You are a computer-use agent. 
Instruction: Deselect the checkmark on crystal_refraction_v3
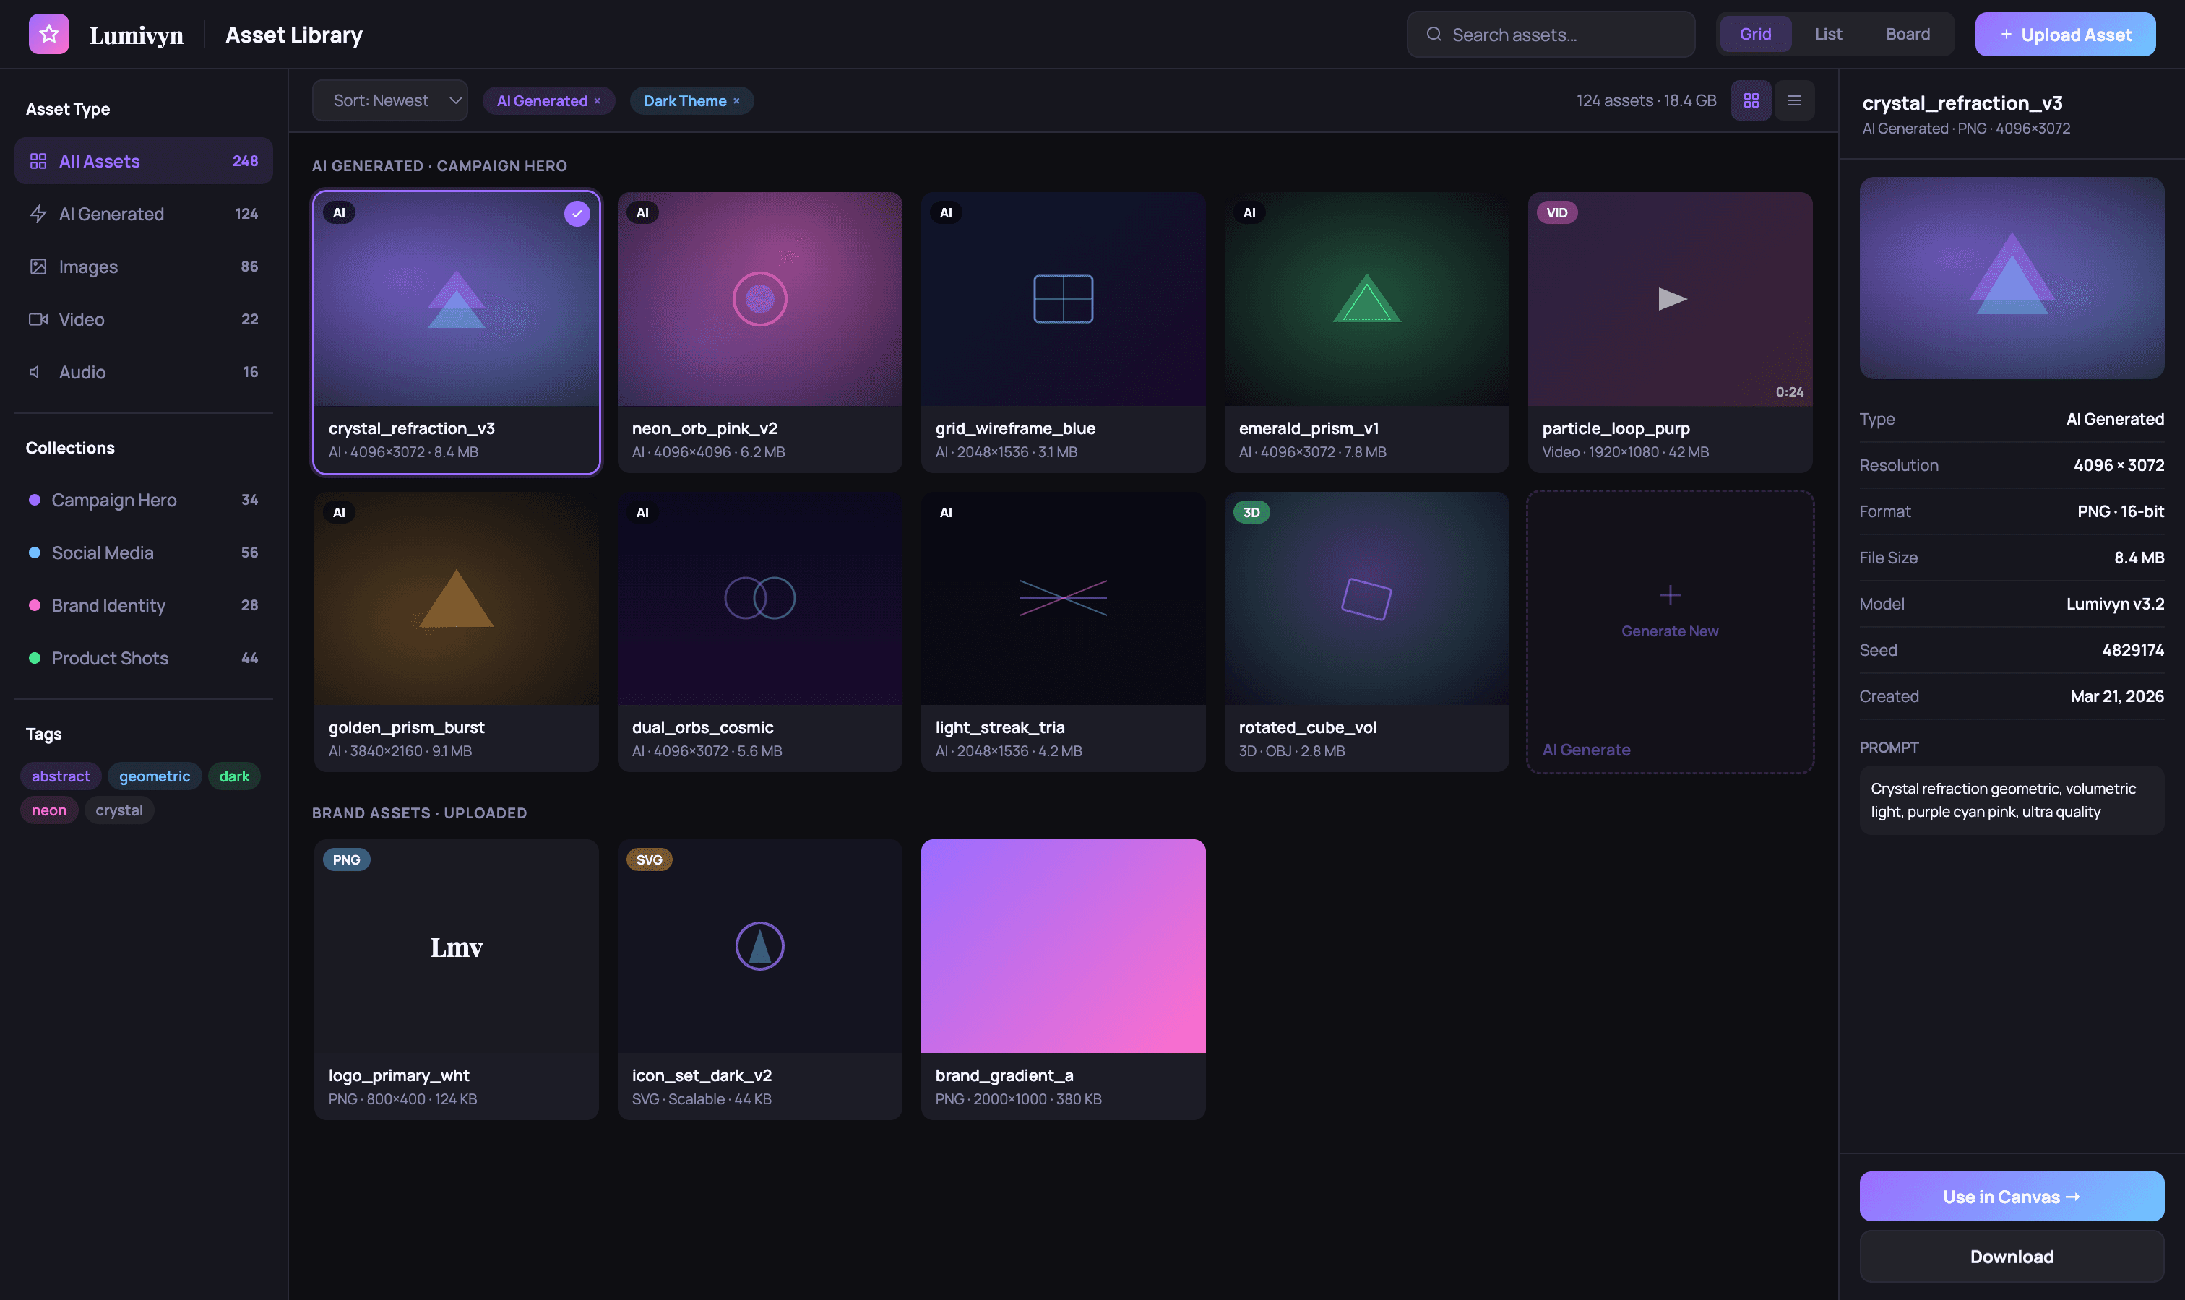576,213
